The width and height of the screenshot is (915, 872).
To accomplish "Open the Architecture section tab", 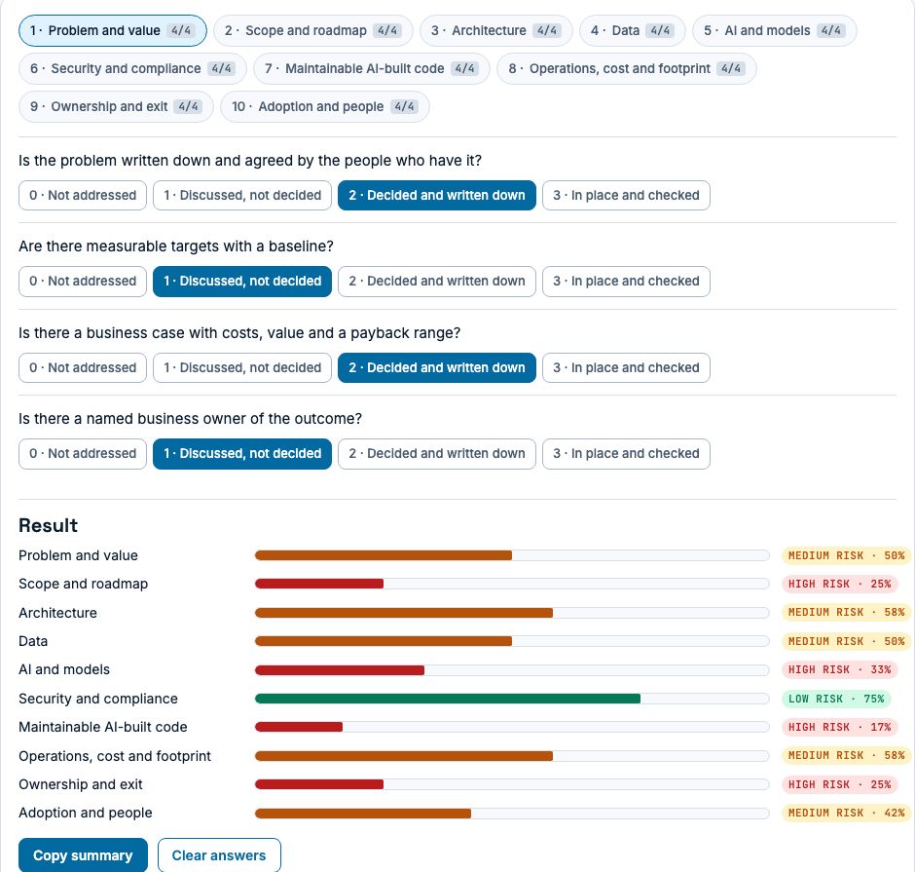I will point(496,30).
